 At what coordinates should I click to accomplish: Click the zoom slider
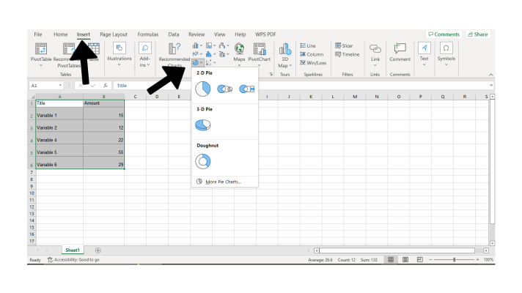click(454, 259)
